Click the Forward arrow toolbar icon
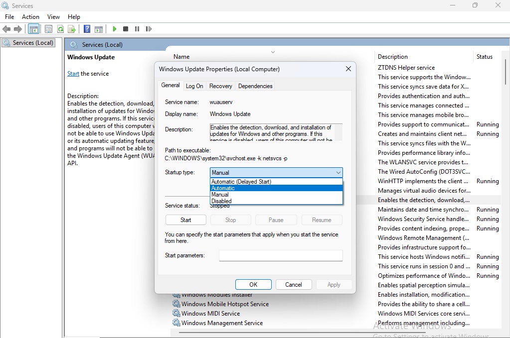510x338 pixels. [x=18, y=29]
